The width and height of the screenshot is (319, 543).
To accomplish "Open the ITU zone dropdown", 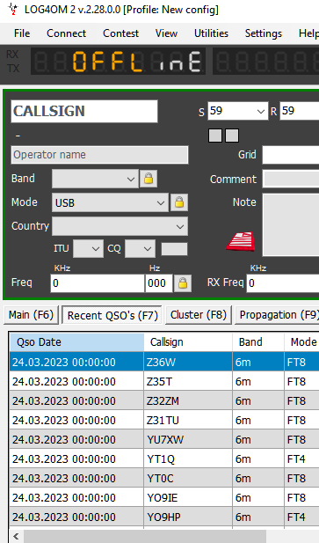I will [x=88, y=249].
